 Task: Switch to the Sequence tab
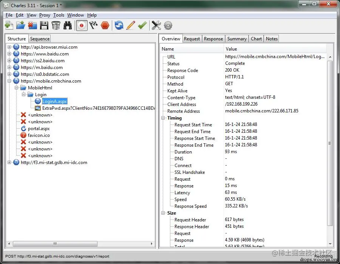(x=40, y=39)
